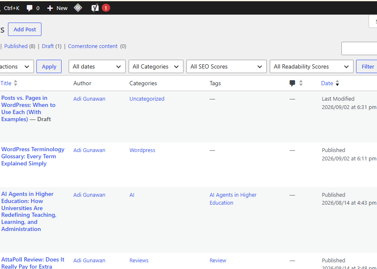Click Adi Gunawan in Glossary post row
Viewport: 377px width, 269px height.
[x=89, y=150]
